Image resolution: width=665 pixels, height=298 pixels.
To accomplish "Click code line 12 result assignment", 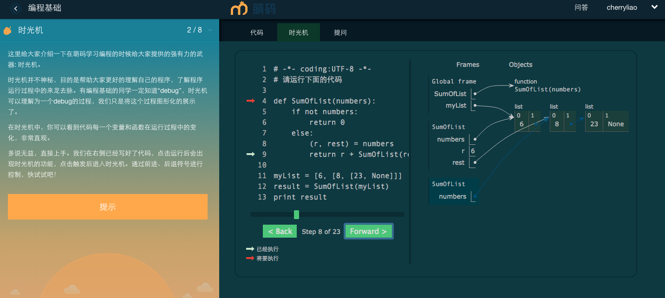I will [x=331, y=186].
